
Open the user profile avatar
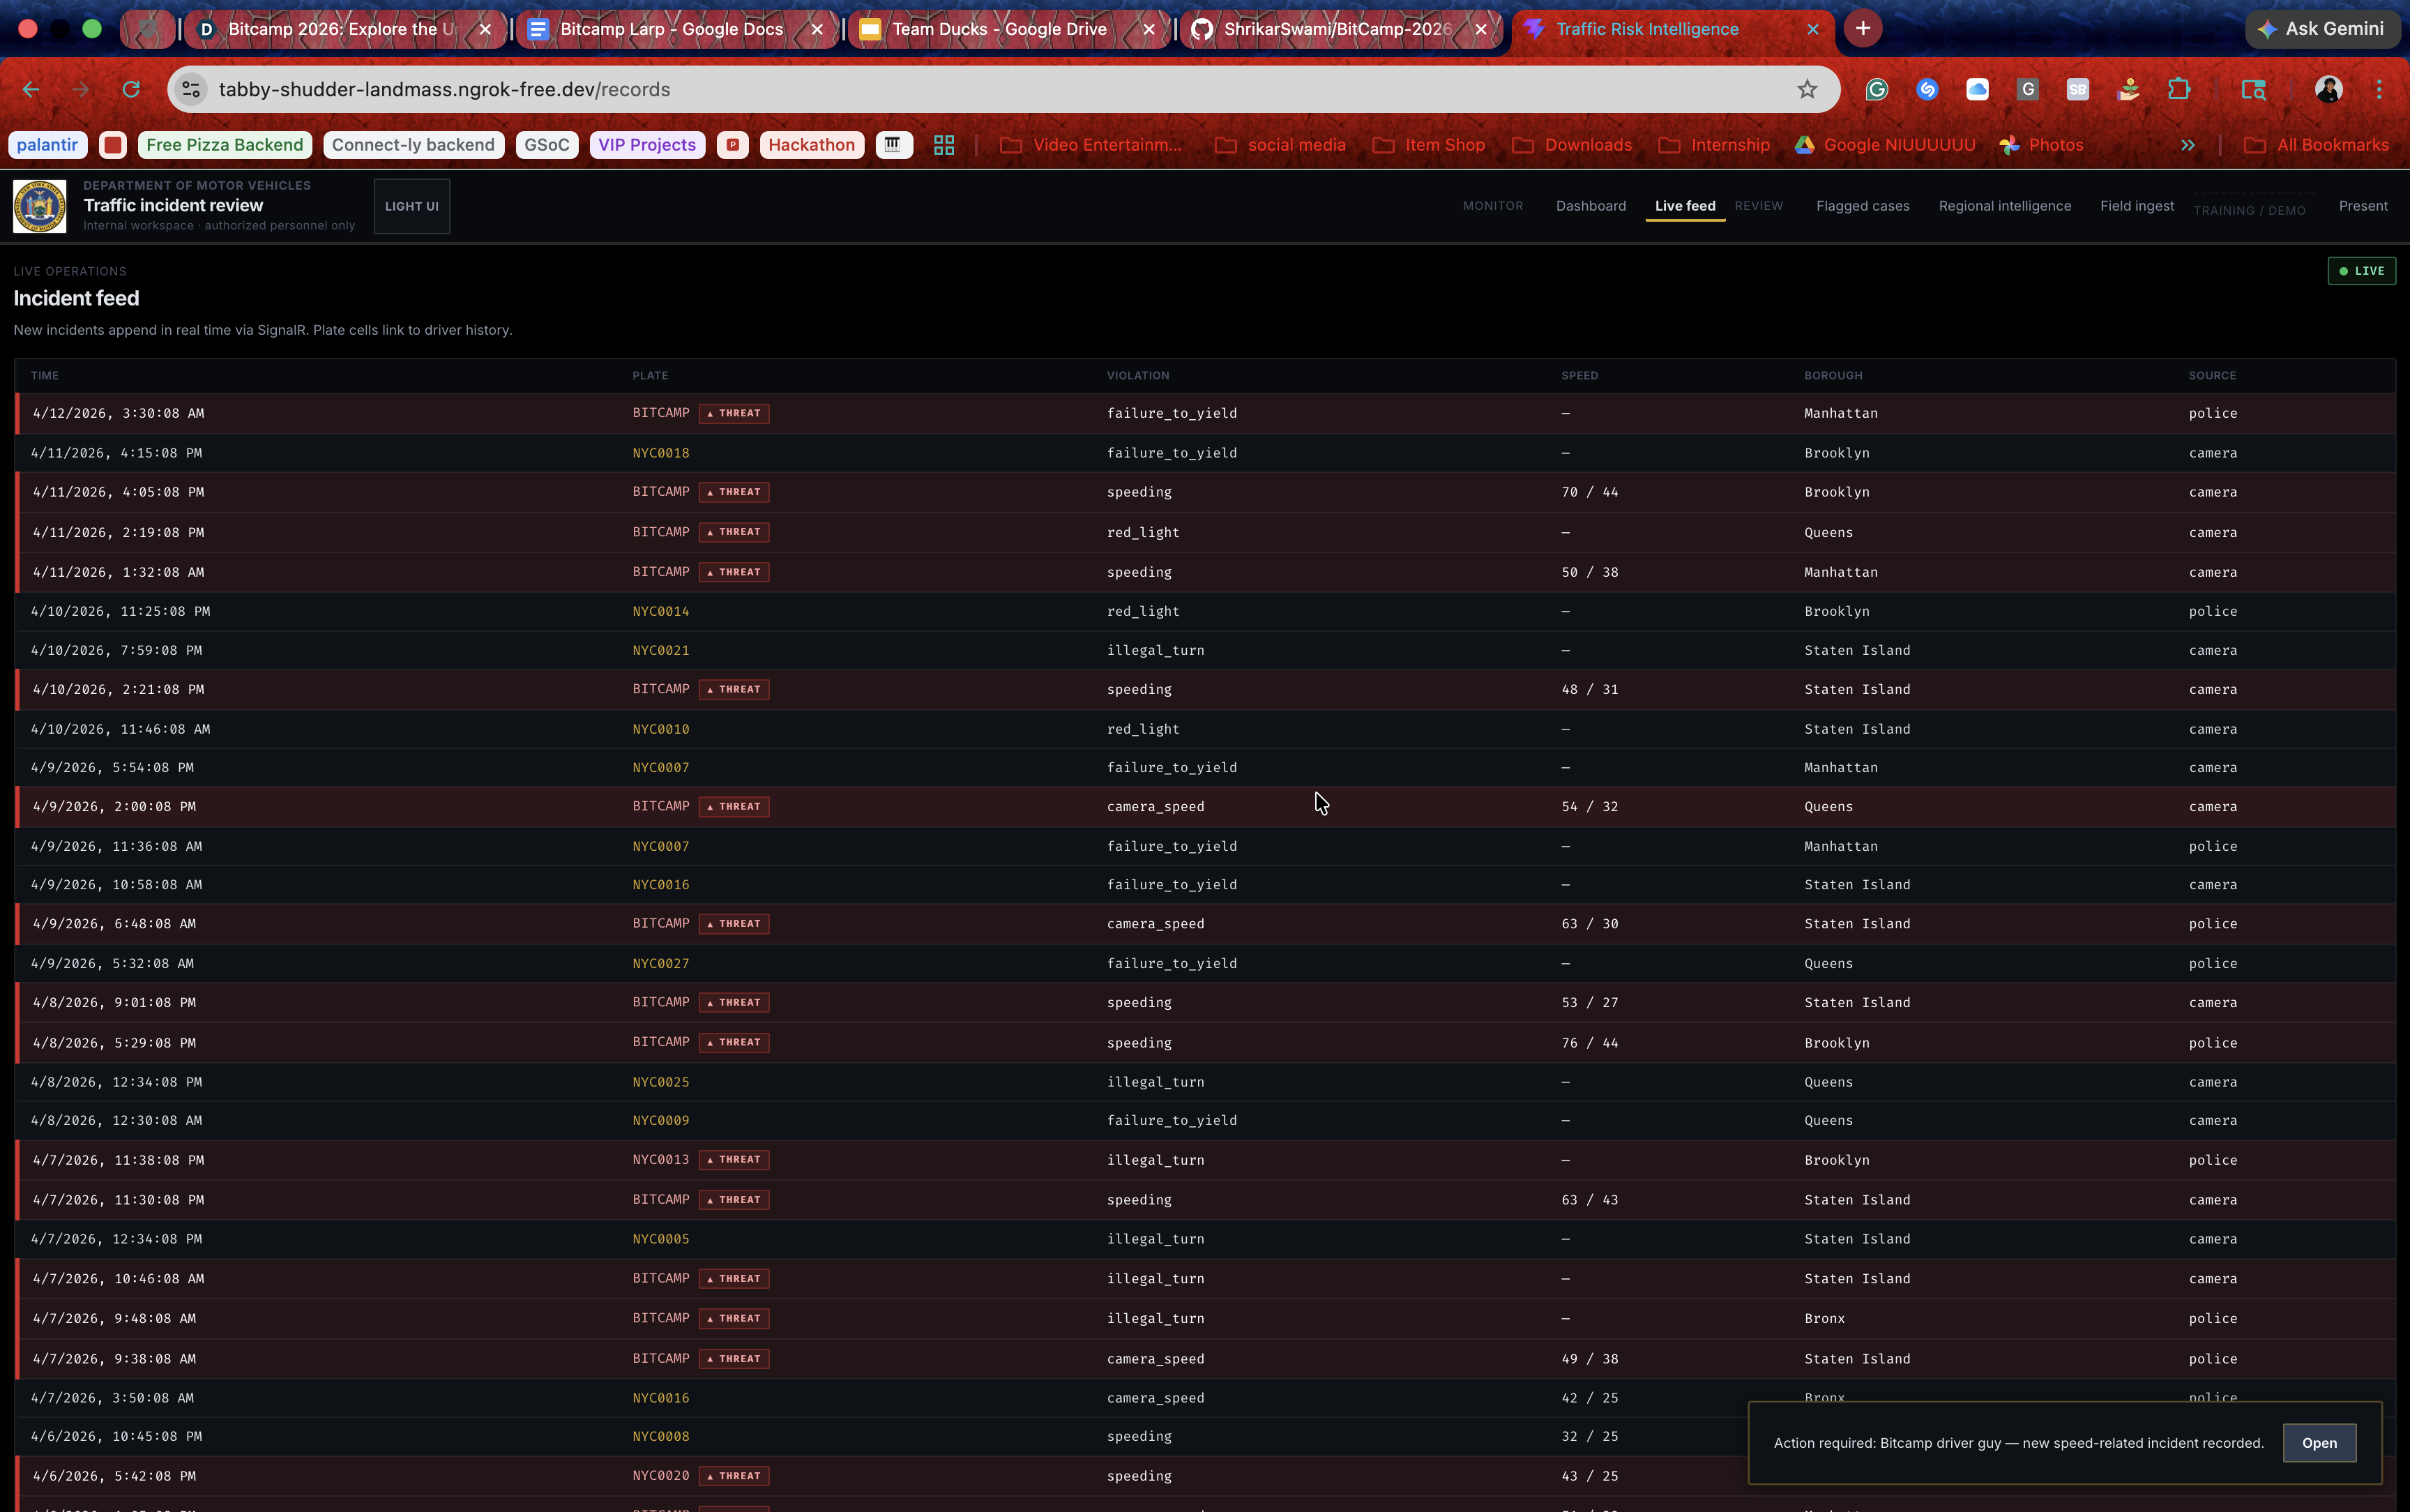[x=2328, y=90]
